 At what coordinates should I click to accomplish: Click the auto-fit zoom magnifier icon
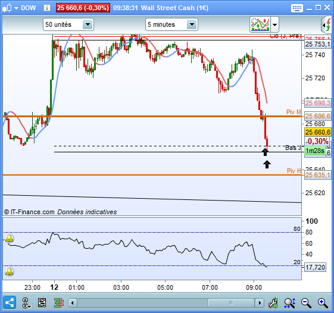coord(290,303)
